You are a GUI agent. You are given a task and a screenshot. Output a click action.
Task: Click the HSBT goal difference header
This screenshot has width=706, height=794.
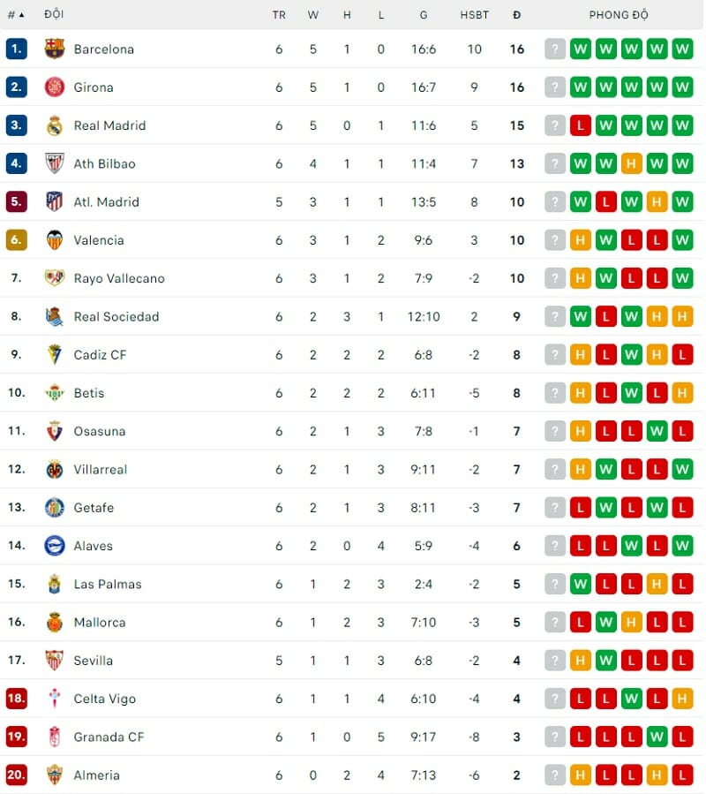[474, 15]
